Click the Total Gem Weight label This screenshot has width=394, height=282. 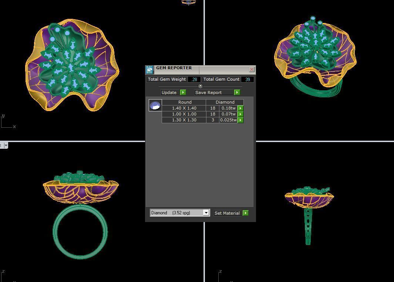(167, 79)
